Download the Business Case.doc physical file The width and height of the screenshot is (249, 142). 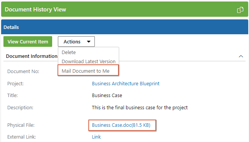pyautogui.click(x=121, y=125)
